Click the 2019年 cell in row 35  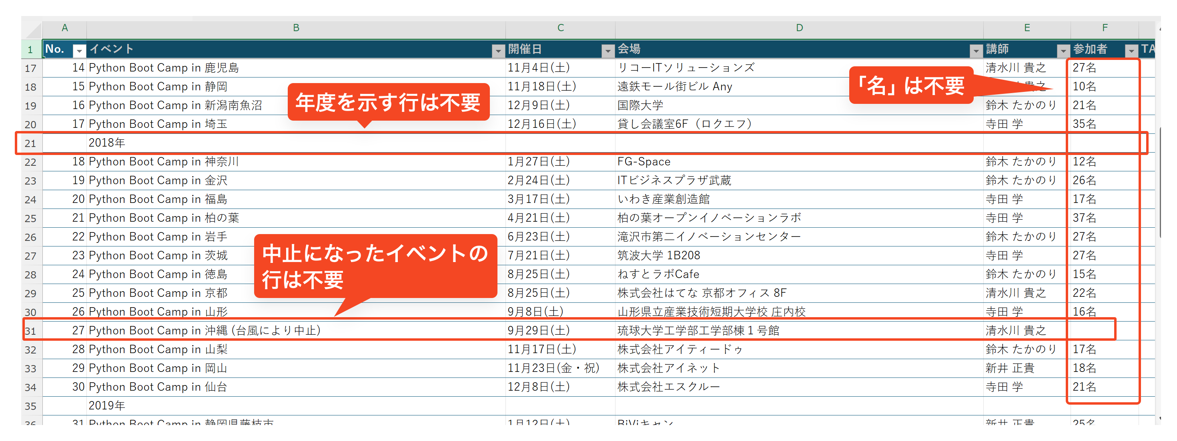coord(107,405)
